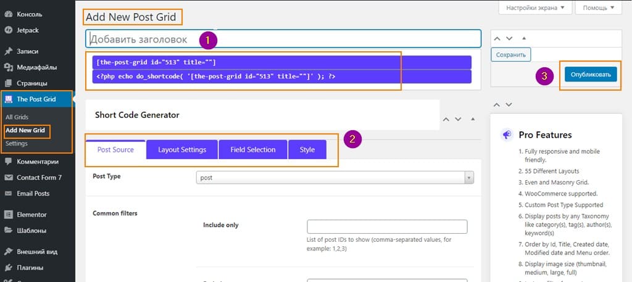Screen dimensions: 632x282
Task: Select the PHP do_shortcode snippet box
Action: click(x=281, y=77)
